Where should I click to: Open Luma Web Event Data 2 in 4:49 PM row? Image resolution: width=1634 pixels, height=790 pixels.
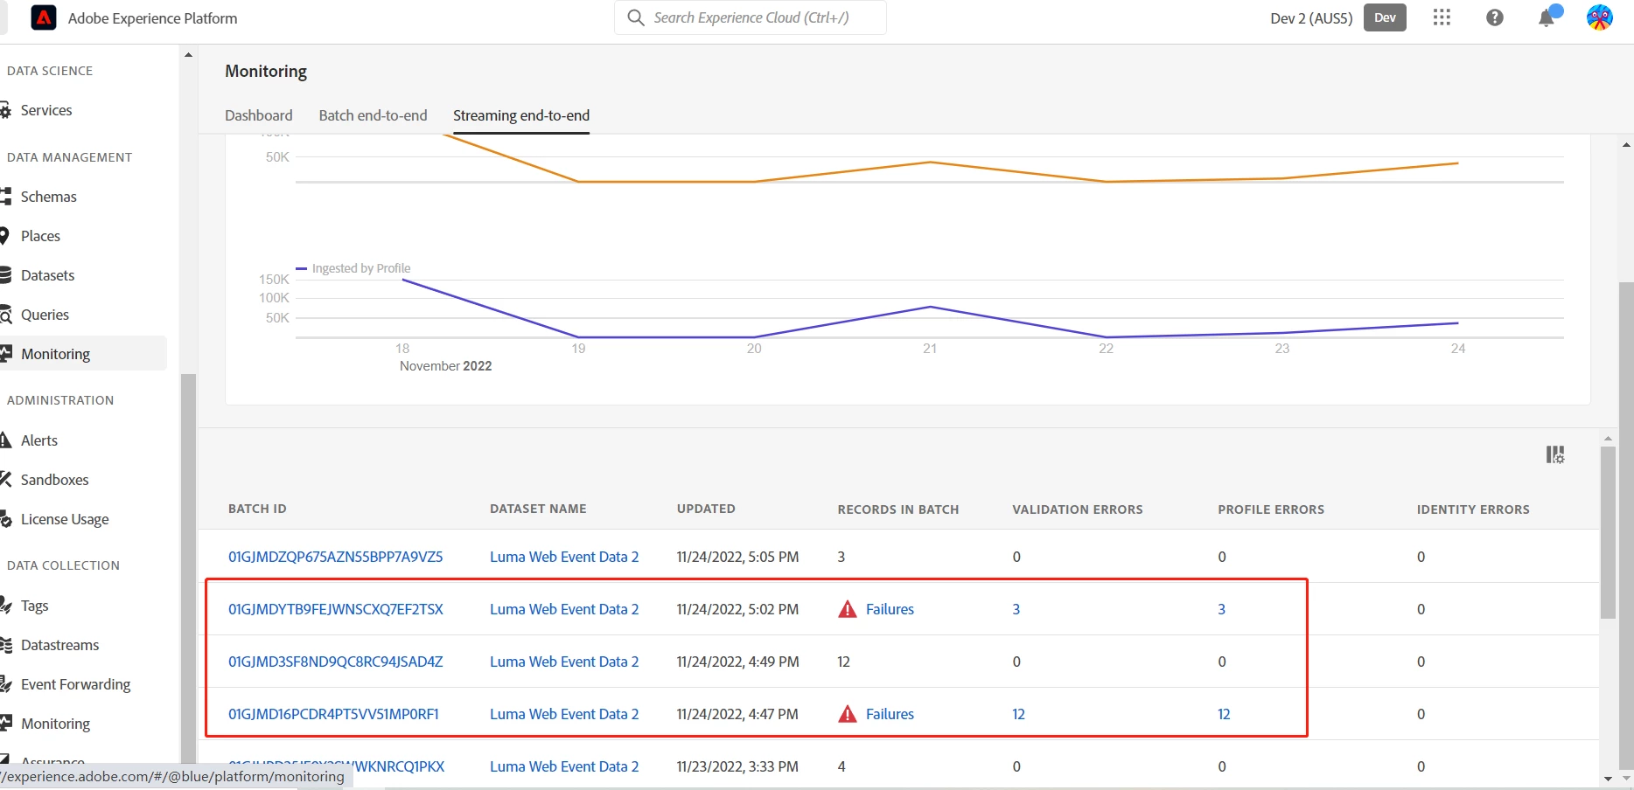click(x=564, y=662)
